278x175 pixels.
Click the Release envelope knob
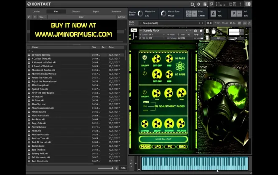(x=181, y=124)
